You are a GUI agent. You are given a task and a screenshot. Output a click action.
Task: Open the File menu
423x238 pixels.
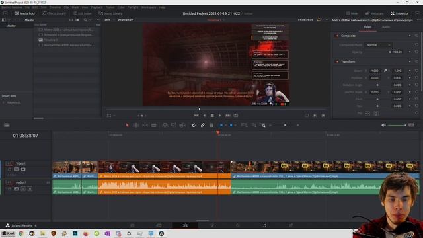[27, 7]
